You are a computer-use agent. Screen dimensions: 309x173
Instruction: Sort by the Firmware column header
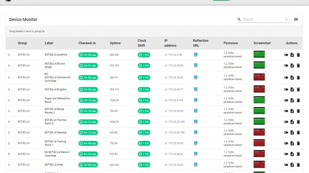[231, 43]
